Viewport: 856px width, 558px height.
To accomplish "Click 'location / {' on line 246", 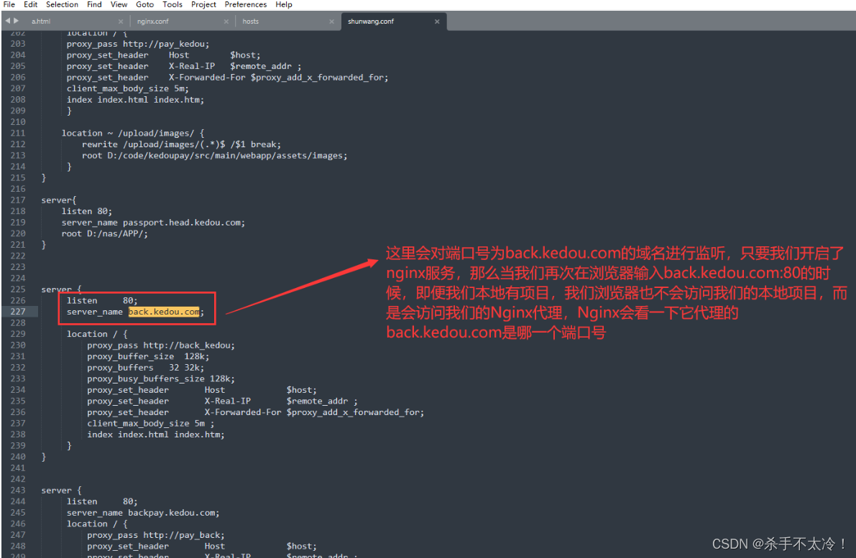I will click(97, 524).
